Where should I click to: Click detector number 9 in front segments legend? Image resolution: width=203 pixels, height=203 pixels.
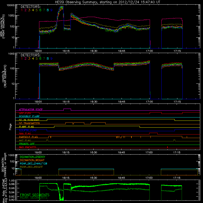52,10
